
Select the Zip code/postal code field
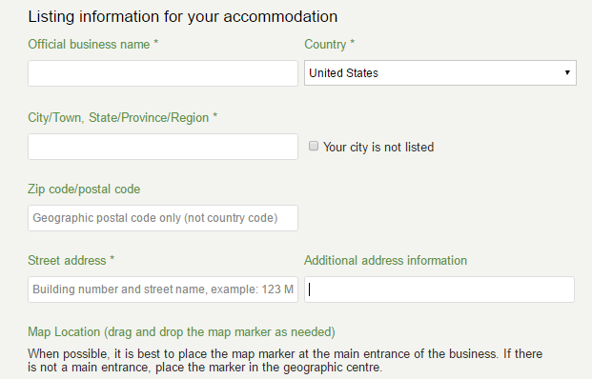coord(163,218)
